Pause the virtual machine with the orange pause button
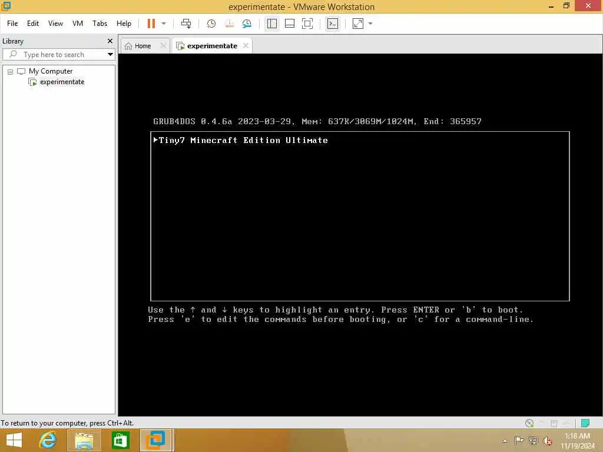The width and height of the screenshot is (603, 452). point(151,24)
